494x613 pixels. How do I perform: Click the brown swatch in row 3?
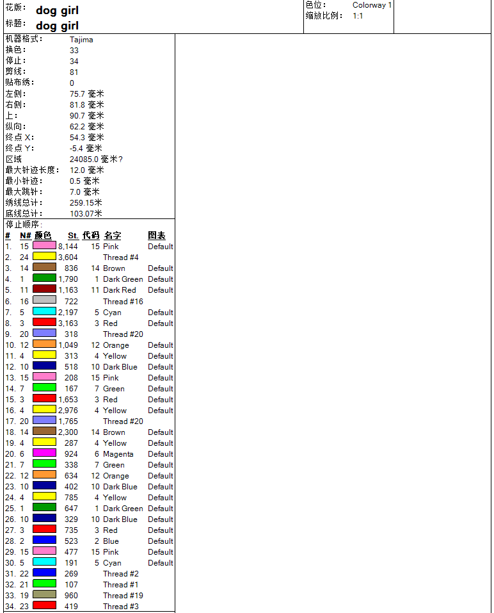tap(44, 267)
